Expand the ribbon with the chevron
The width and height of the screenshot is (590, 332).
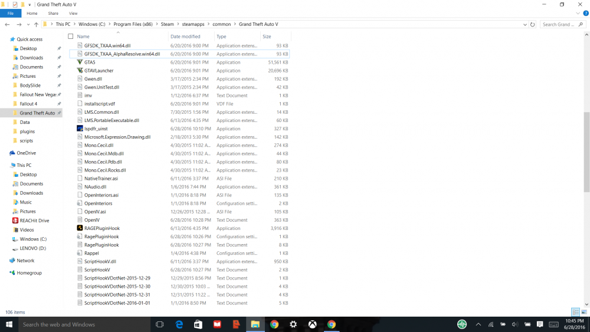[x=578, y=13]
